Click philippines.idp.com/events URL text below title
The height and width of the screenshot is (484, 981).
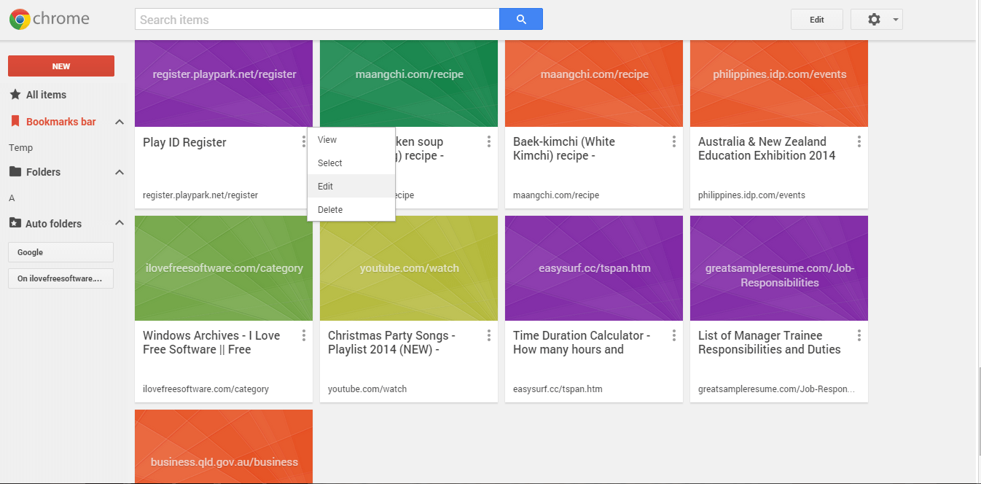(751, 195)
